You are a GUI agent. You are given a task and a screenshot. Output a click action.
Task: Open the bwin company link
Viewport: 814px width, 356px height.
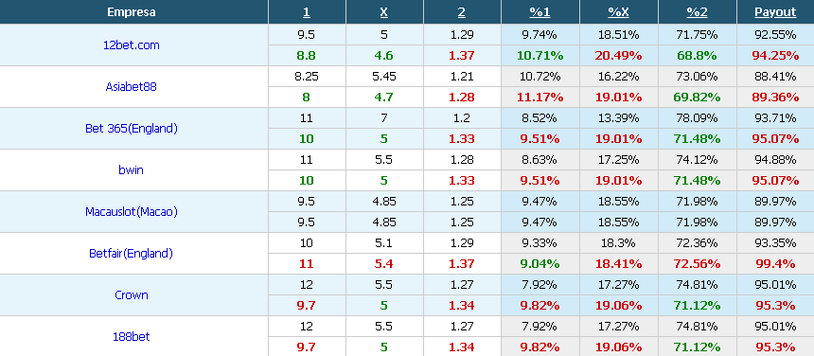[131, 169]
